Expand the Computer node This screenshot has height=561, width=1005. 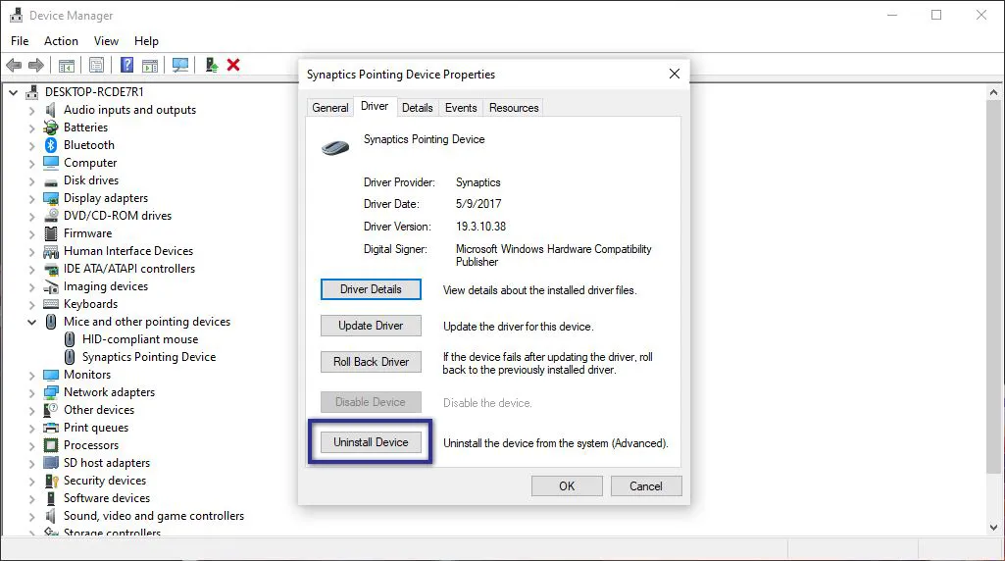point(31,164)
